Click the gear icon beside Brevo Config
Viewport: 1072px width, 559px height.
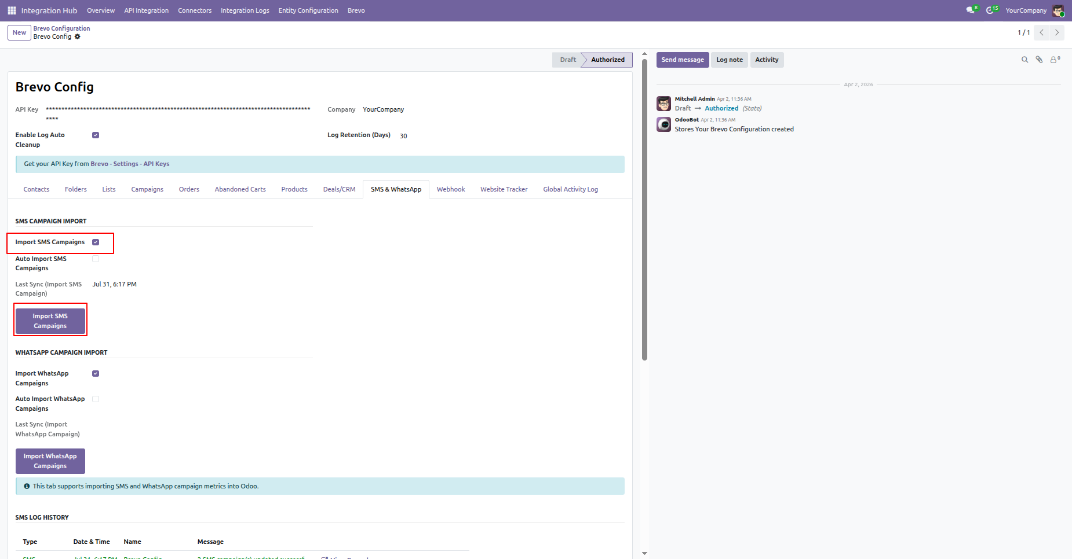pos(78,36)
